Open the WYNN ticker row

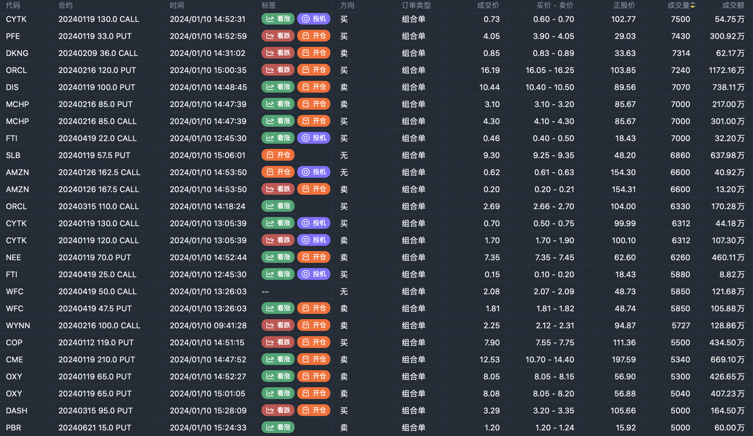click(18, 325)
